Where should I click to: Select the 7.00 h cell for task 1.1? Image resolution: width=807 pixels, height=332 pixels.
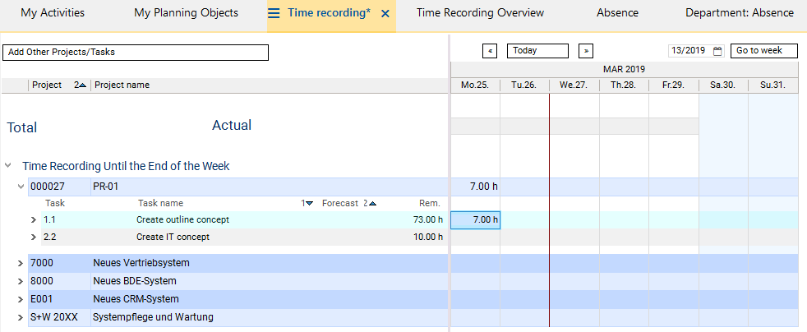(476, 219)
